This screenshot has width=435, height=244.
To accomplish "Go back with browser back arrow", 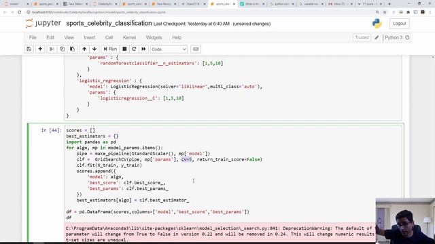I will 5,12.
